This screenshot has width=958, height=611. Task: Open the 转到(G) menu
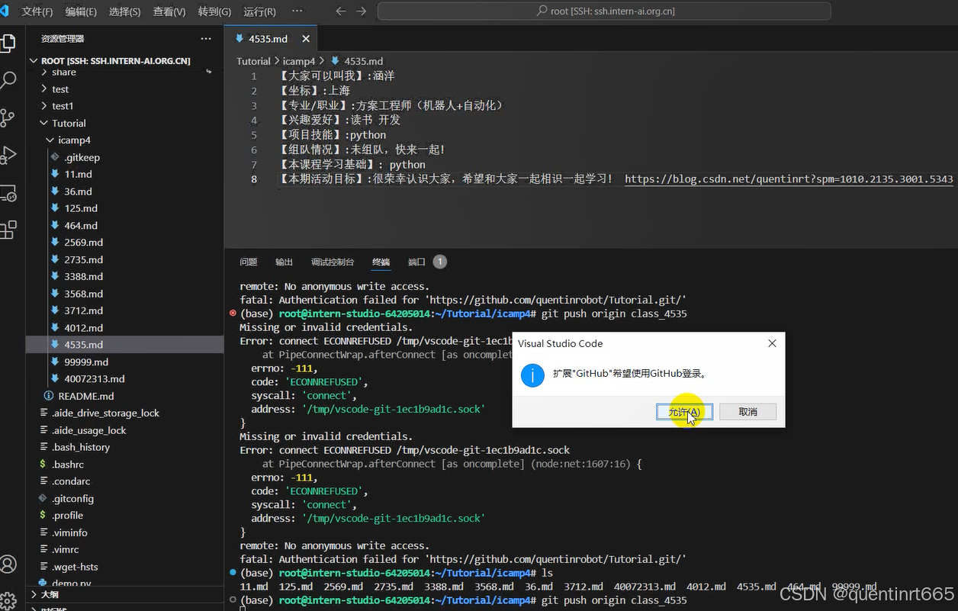click(x=214, y=11)
